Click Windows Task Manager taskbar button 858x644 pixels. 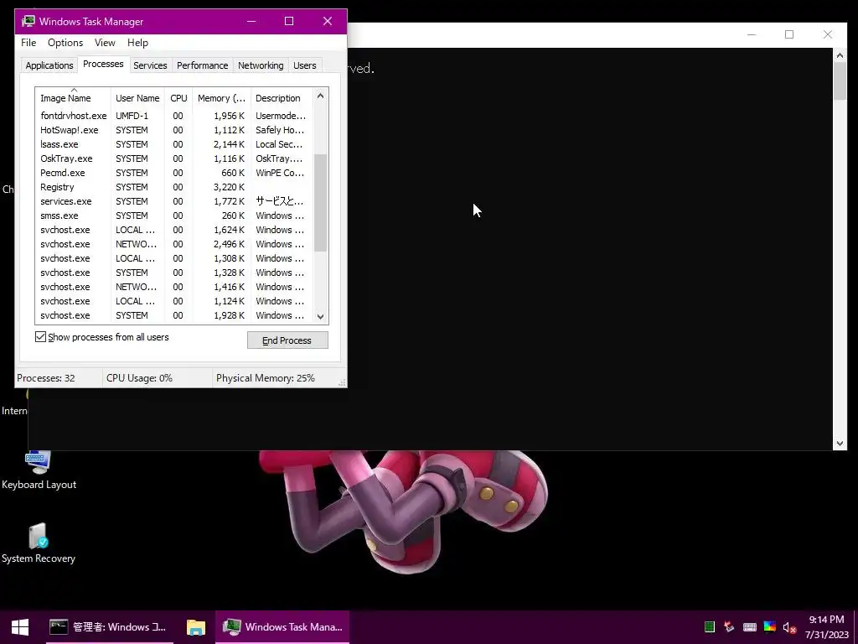[x=282, y=627]
